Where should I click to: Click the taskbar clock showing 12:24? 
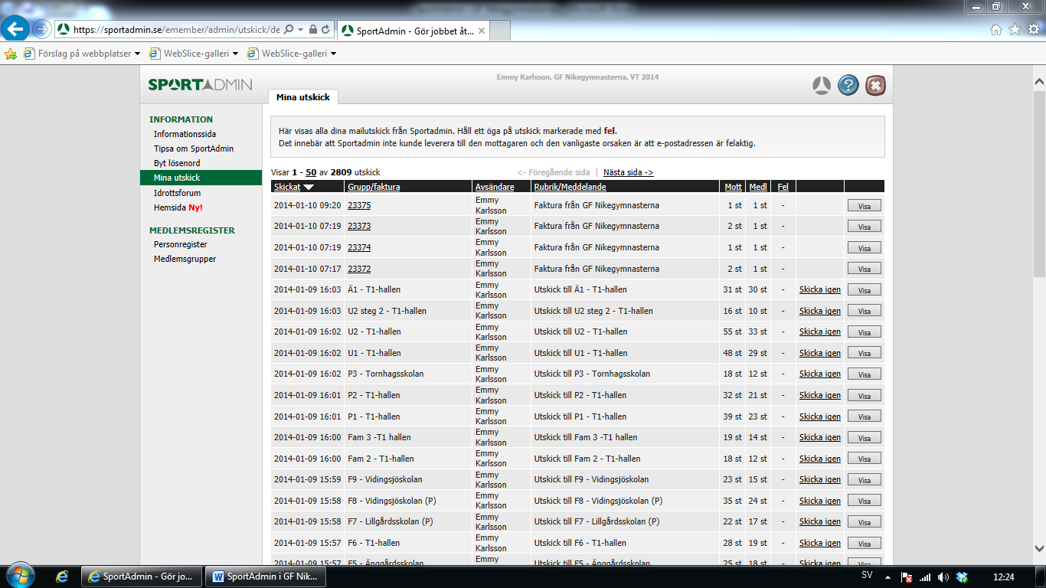1003,577
